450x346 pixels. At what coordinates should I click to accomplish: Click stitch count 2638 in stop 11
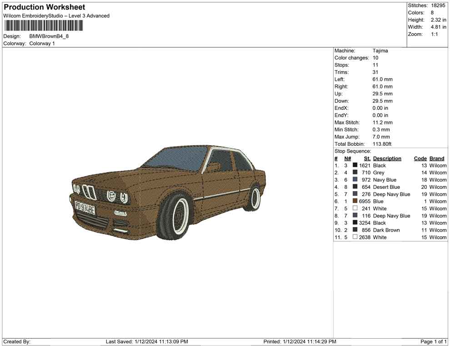365,237
